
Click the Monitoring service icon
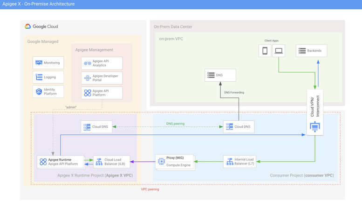39,63
